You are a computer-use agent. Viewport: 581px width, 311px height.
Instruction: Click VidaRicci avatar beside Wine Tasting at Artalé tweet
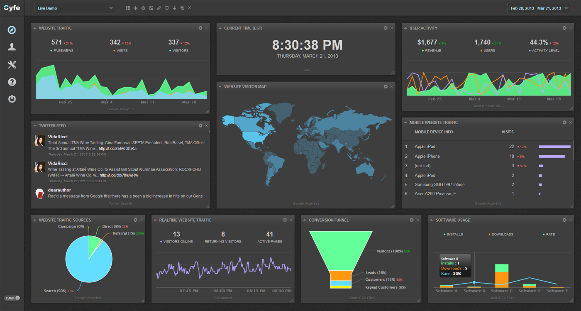coord(39,167)
